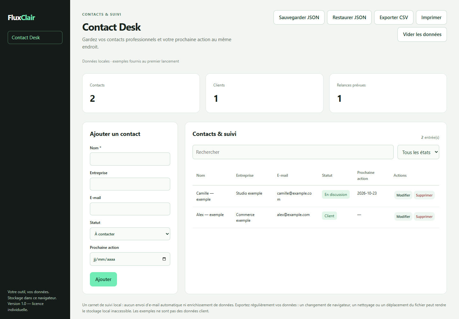Click the Studio exemple company cell
Viewport: 459px width, 319px height.
point(249,193)
